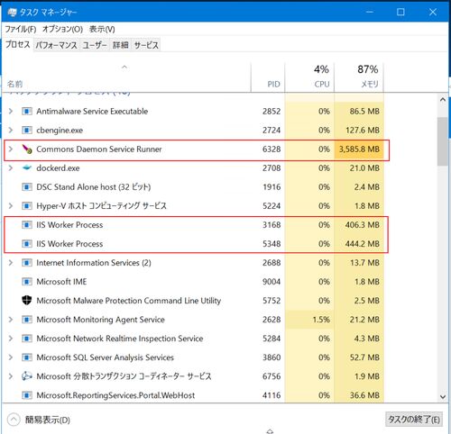Click icon of IIS Worker Process PID 5348
Image resolution: width=451 pixels, height=434 pixels.
27,244
